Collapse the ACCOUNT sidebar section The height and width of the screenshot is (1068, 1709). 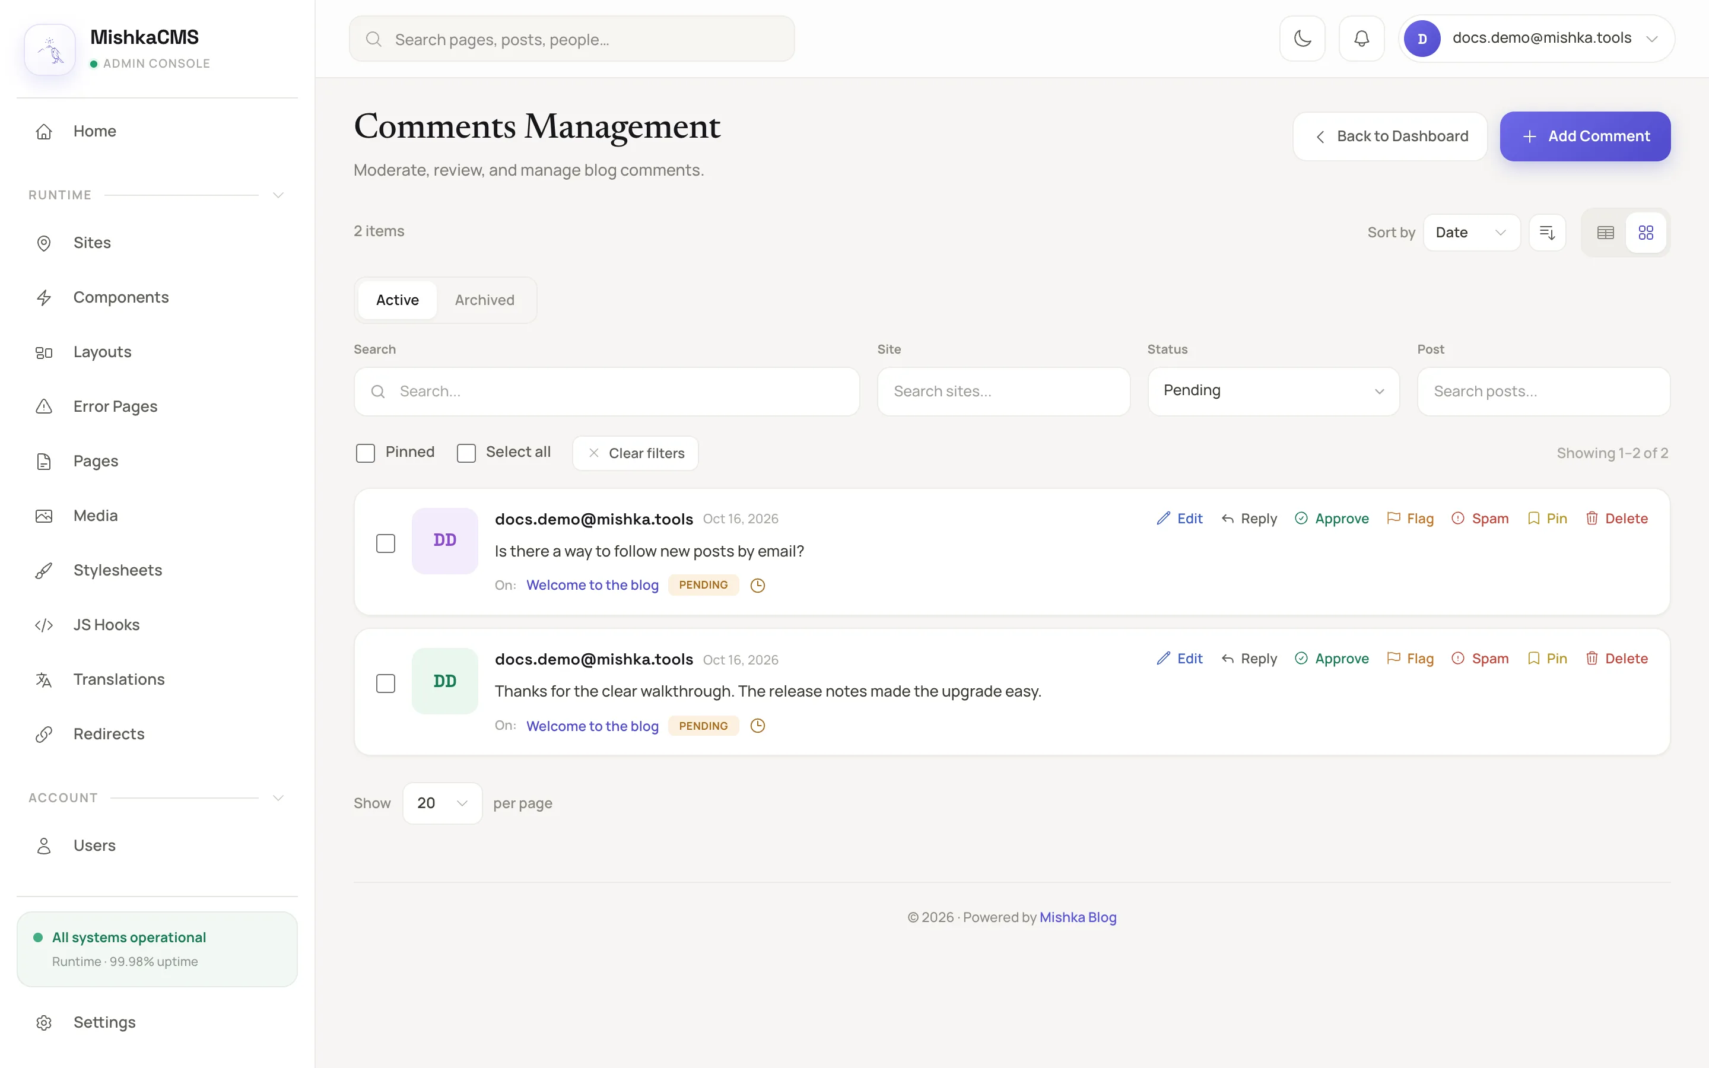pos(278,797)
